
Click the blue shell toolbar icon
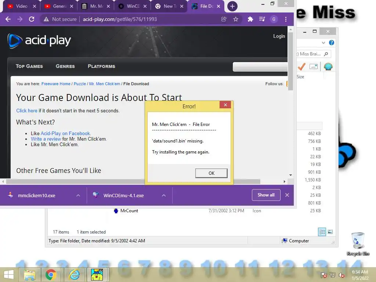tap(328, 66)
